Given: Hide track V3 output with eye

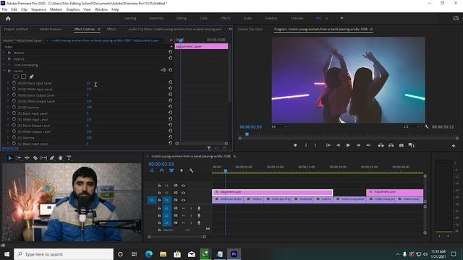Looking at the screenshot, I should tap(183, 186).
